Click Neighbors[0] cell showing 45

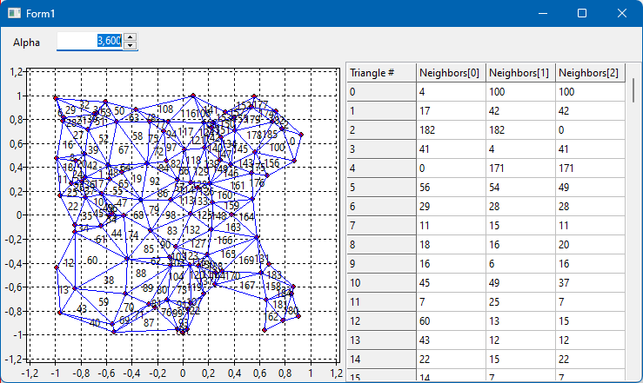point(451,283)
